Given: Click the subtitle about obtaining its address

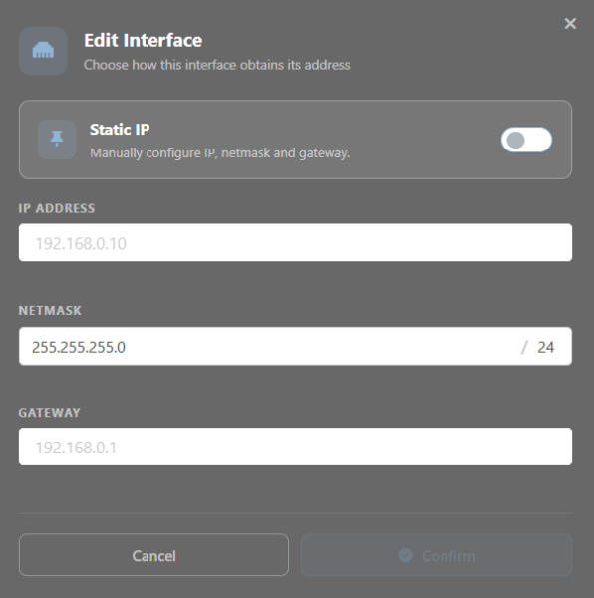Looking at the screenshot, I should pyautogui.click(x=217, y=65).
